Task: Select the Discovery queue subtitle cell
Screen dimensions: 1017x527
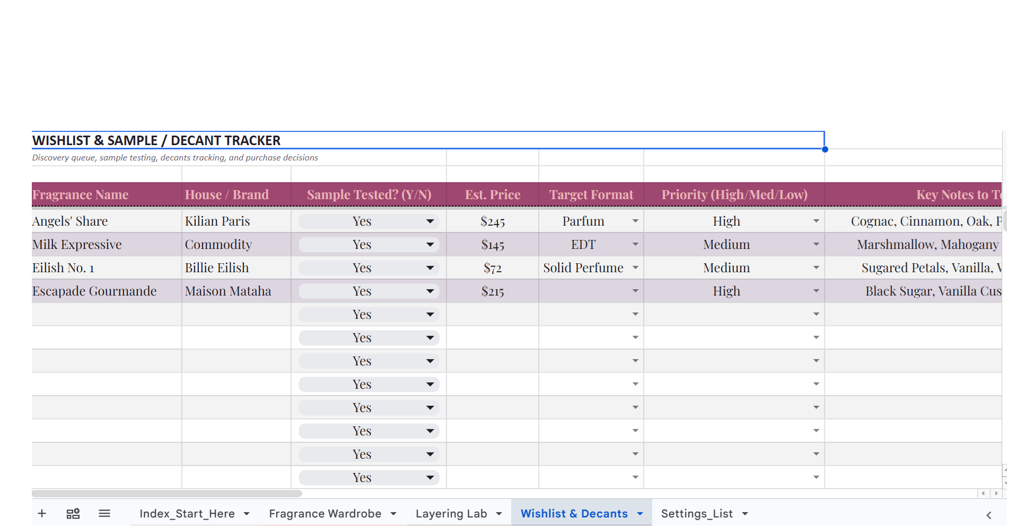Action: tap(175, 158)
